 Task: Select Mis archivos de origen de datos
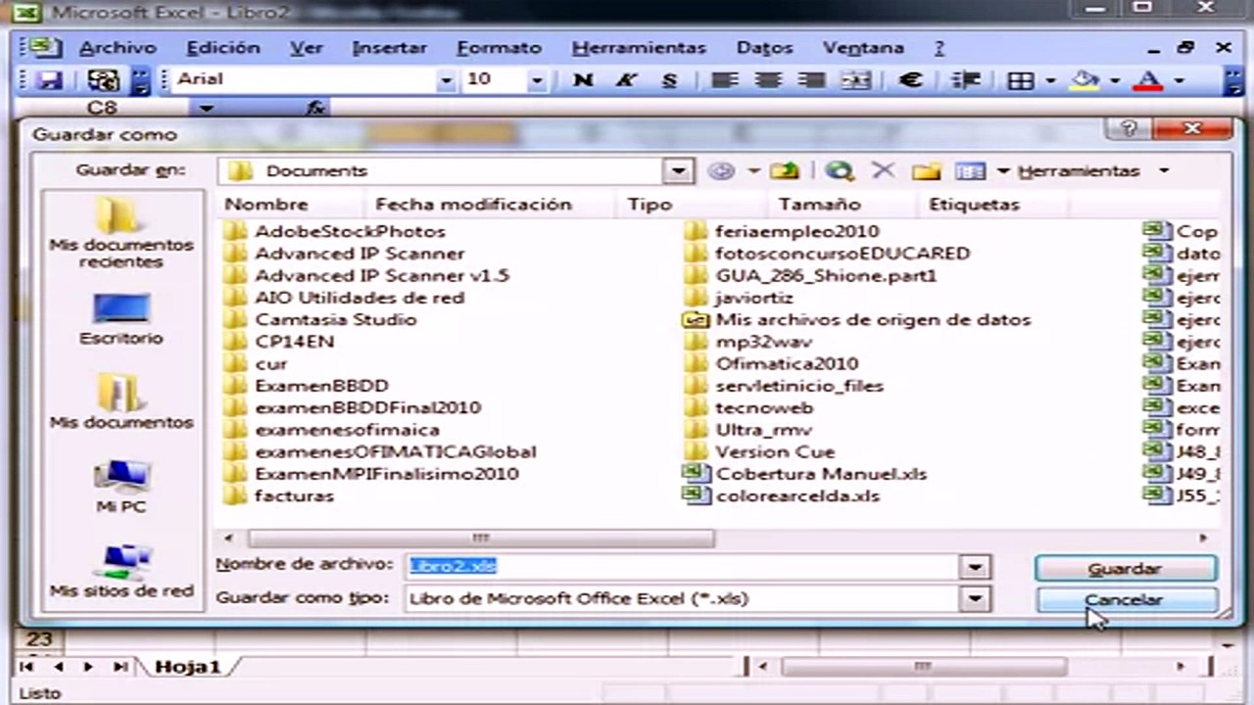point(857,320)
